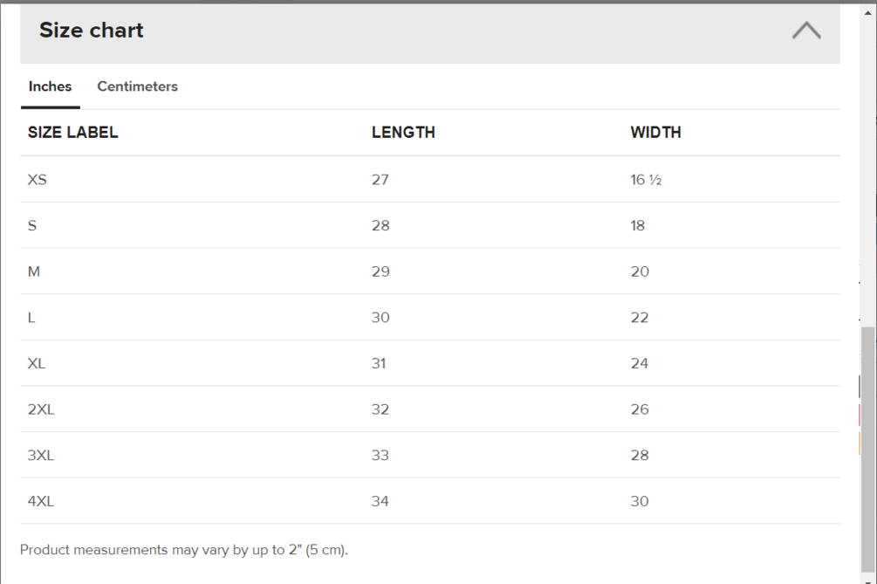Screen dimensions: 877x584
Task: Click the L row length value 30
Action: (380, 318)
